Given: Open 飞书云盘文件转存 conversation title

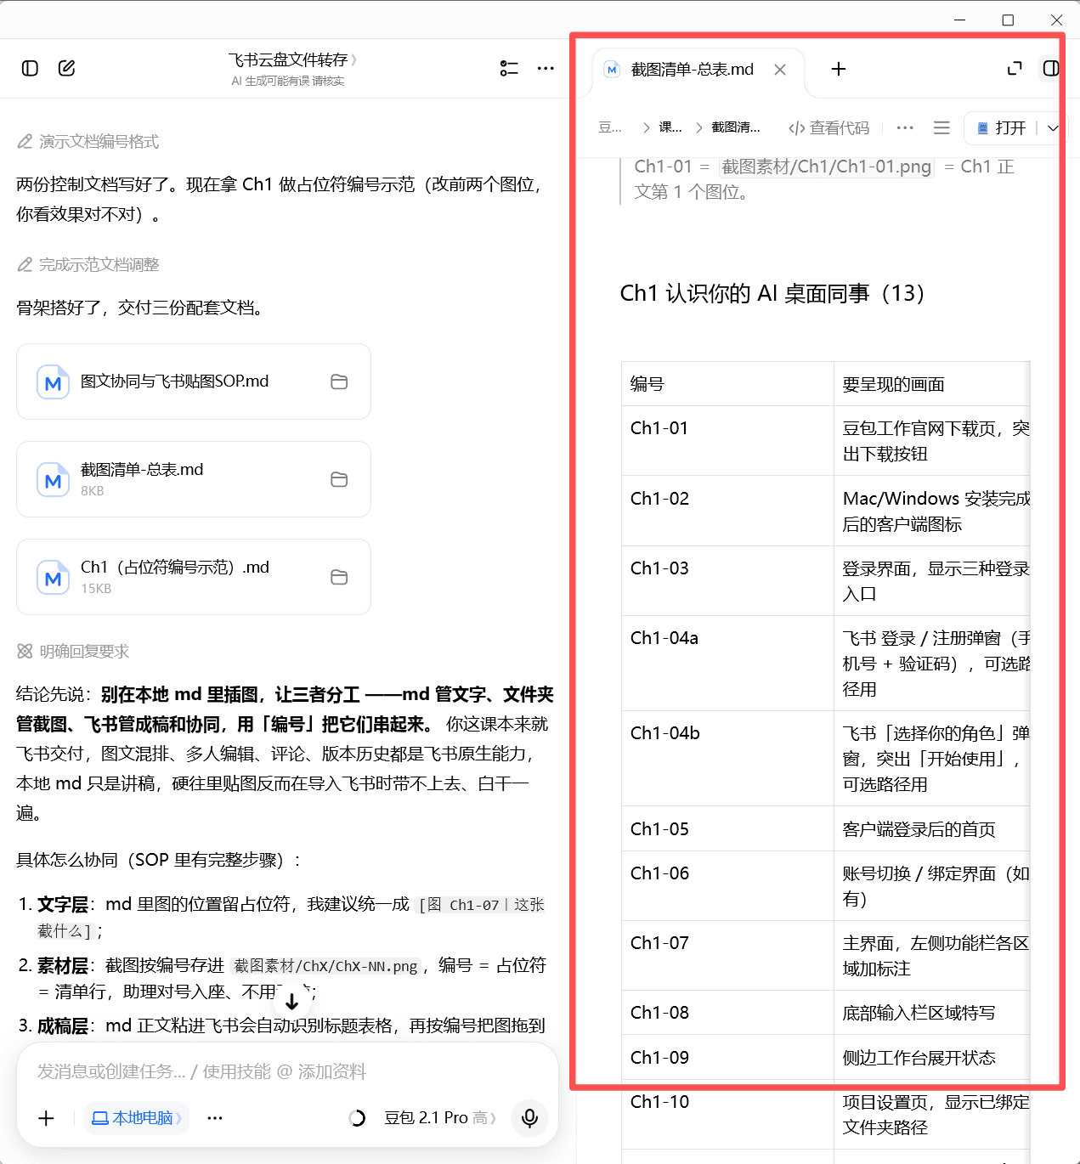Looking at the screenshot, I should click(x=292, y=59).
